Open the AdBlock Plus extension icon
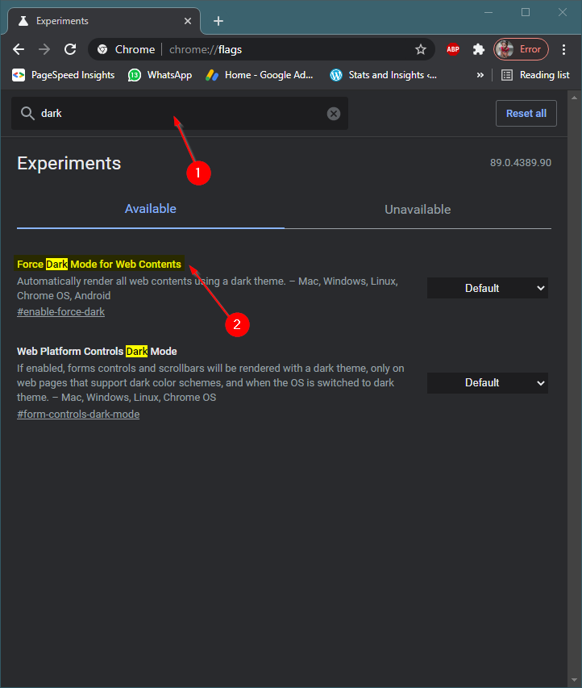This screenshot has height=688, width=582. click(452, 49)
